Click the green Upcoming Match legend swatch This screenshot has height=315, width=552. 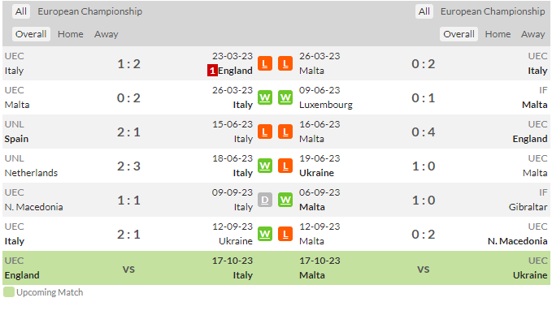pos(9,292)
